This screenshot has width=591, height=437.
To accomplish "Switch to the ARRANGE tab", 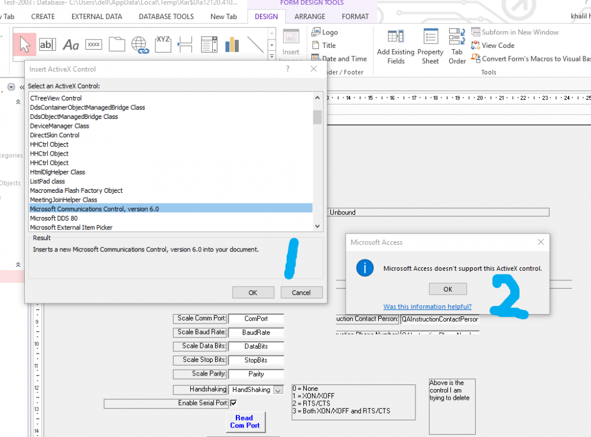I will (310, 17).
